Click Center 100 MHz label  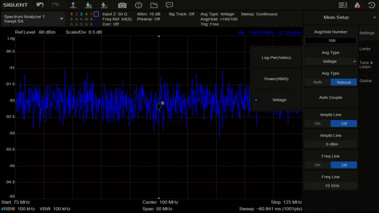[160, 202]
